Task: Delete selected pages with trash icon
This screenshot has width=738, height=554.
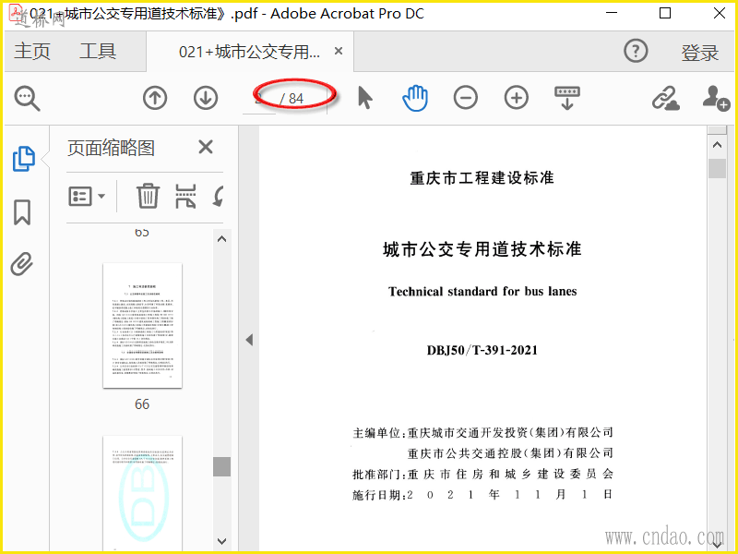Action: (x=148, y=196)
